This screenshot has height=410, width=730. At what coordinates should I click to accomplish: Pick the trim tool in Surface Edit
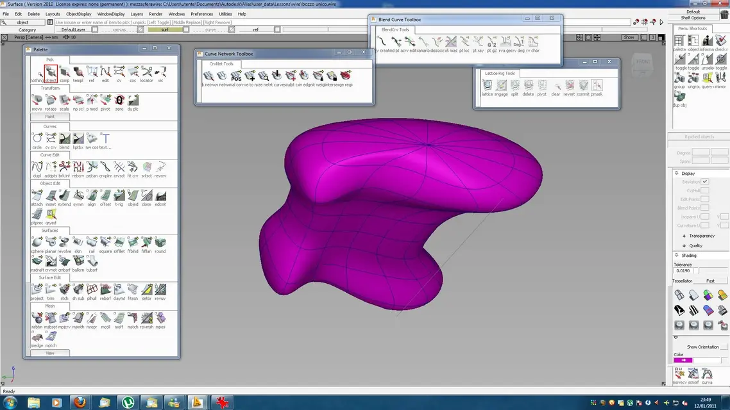(x=51, y=291)
